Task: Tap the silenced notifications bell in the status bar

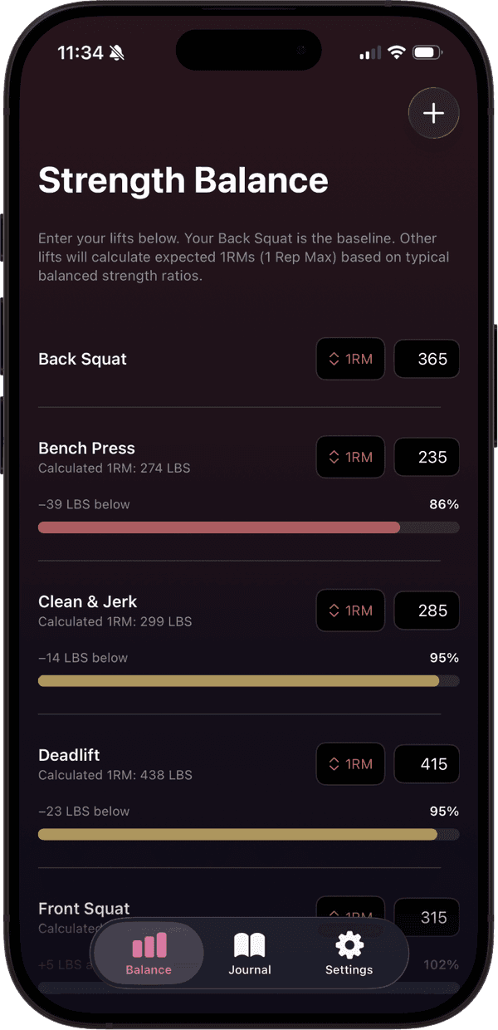Action: (117, 51)
